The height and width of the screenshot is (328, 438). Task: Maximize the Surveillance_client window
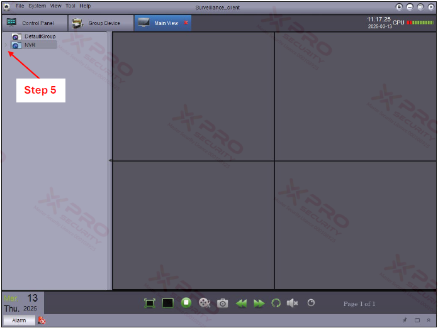click(x=420, y=7)
